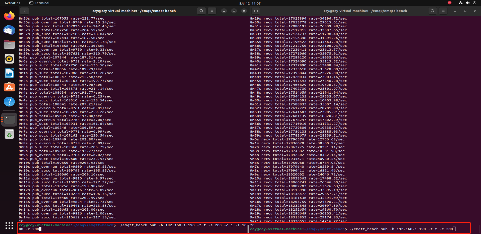
Task: Open the Terminal app menu in top bar
Action: pos(39,3)
